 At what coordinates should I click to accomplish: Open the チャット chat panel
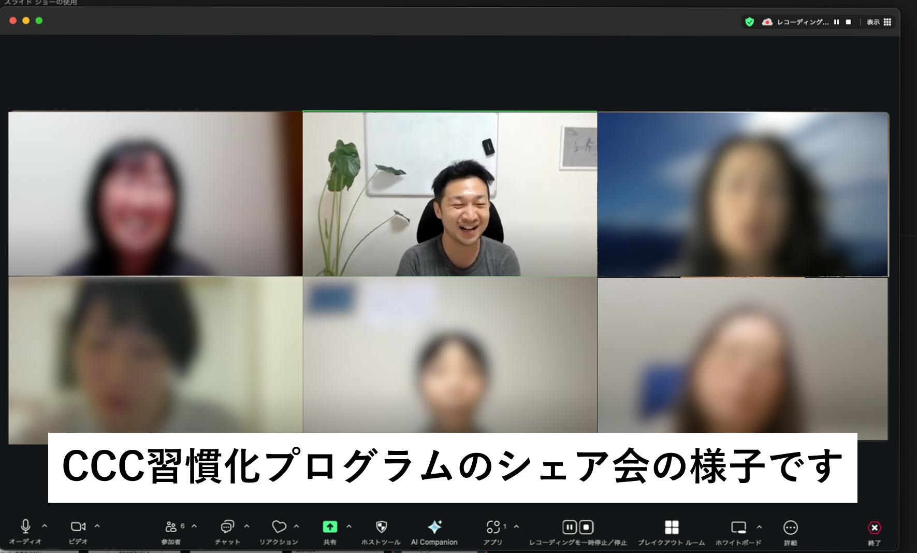point(227,527)
